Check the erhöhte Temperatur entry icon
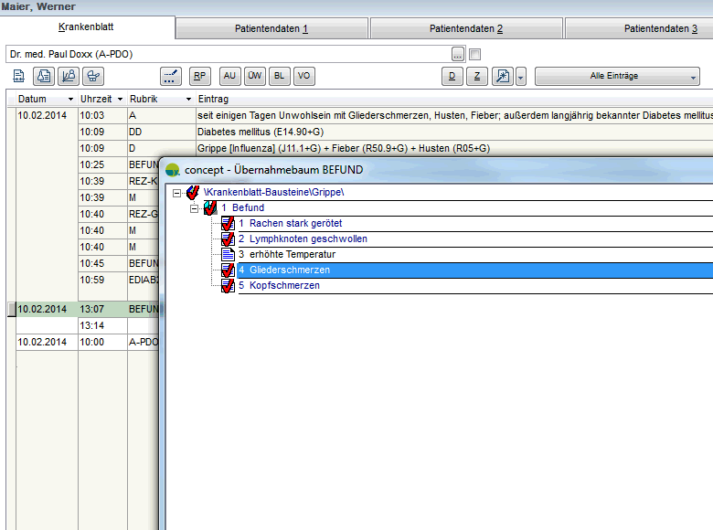The height and width of the screenshot is (530, 713). [x=229, y=254]
